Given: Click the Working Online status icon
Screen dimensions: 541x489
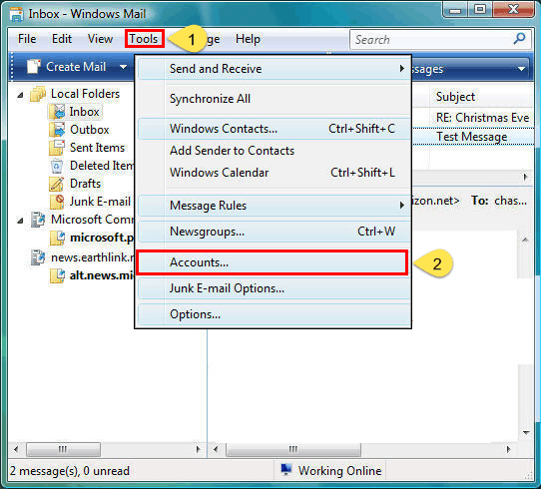Looking at the screenshot, I should click(286, 470).
